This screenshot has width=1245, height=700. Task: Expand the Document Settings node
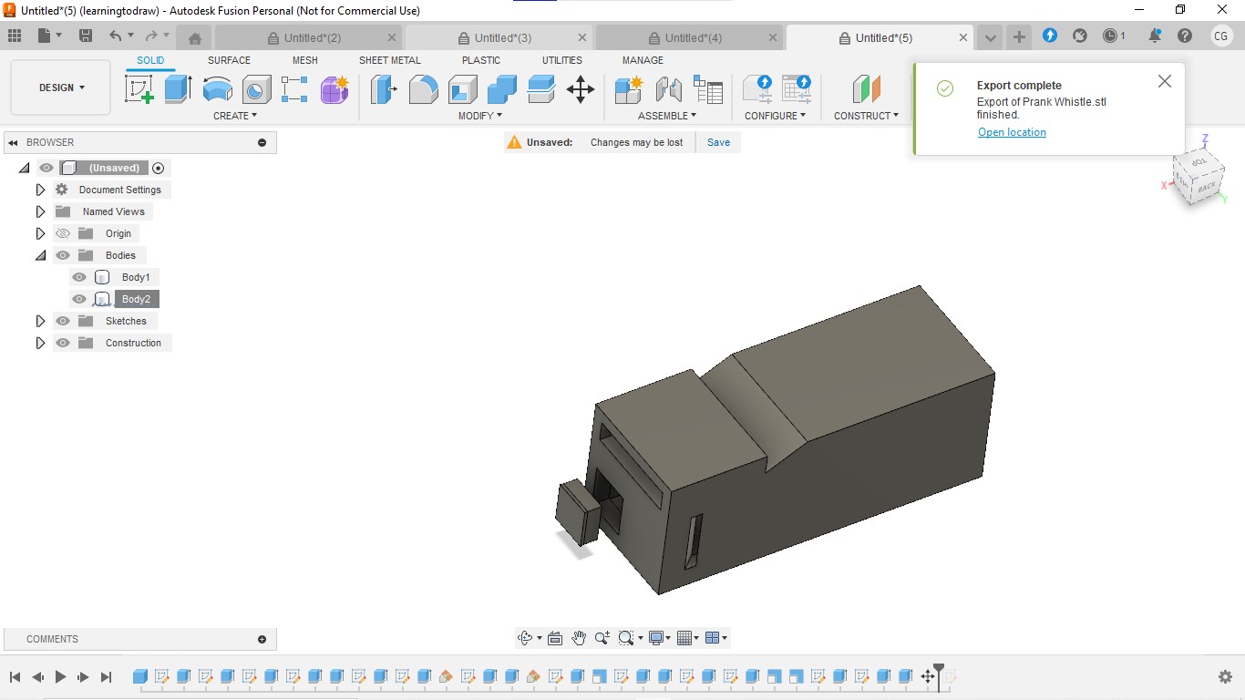(40, 190)
